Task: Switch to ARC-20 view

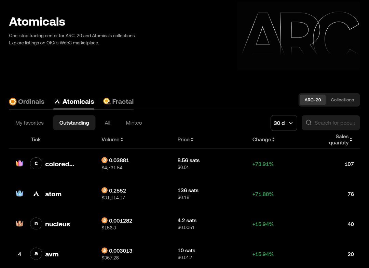Action: 313,100
